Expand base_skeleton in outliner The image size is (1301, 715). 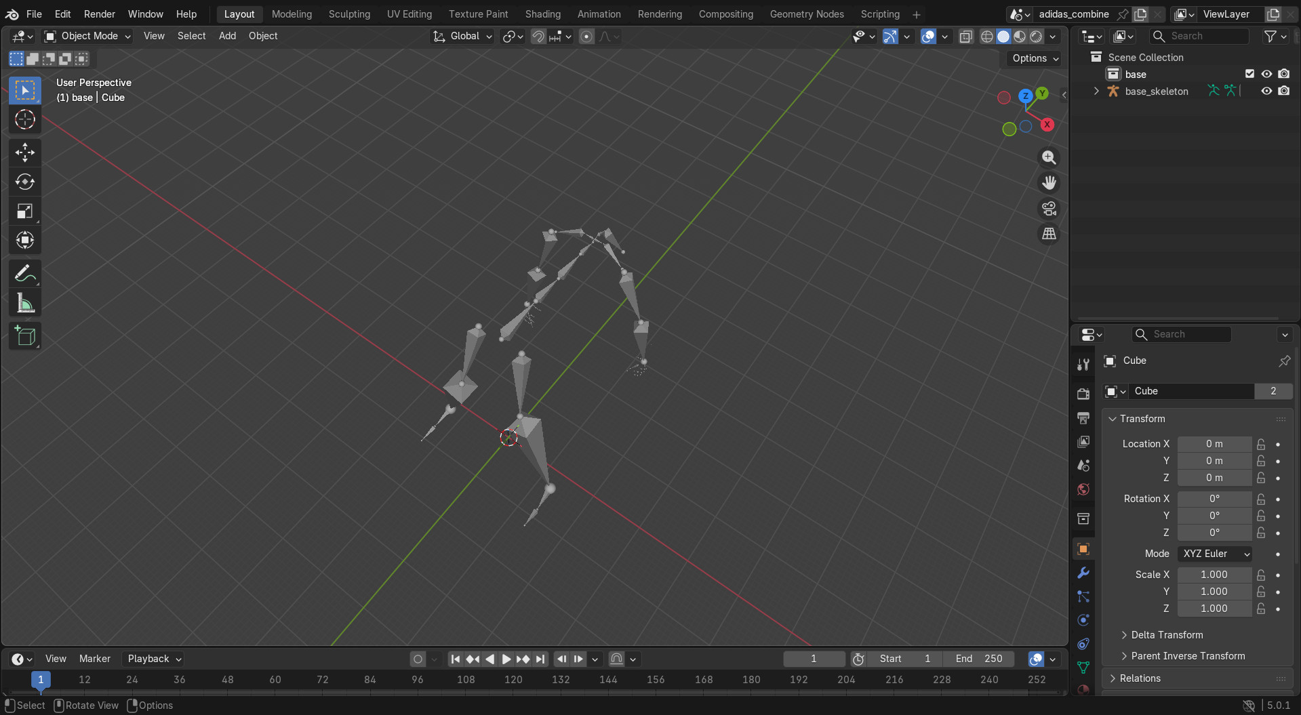[1096, 91]
